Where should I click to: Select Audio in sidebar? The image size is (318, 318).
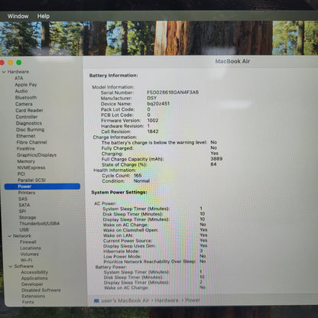pyautogui.click(x=21, y=91)
